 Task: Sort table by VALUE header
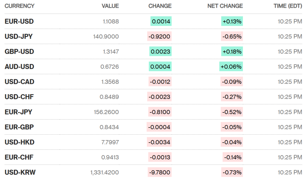pos(110,6)
